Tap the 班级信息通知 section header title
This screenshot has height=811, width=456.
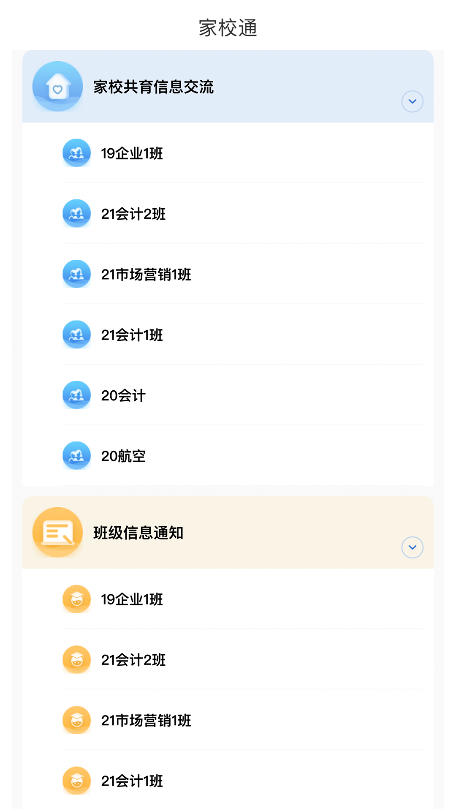[x=138, y=533]
